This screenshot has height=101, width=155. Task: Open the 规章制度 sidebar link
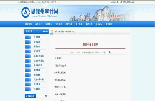[37, 75]
